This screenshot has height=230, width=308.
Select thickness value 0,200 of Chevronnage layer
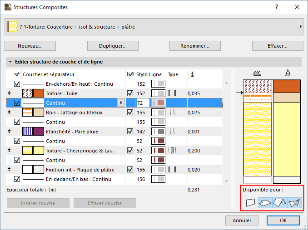(194, 151)
